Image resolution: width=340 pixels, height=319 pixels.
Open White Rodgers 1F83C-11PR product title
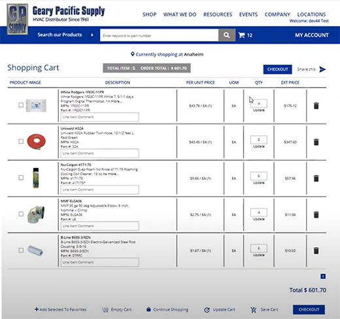point(82,92)
